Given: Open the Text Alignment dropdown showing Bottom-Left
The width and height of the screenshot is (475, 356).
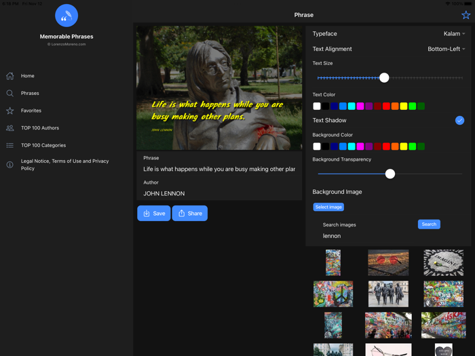Looking at the screenshot, I should [446, 49].
